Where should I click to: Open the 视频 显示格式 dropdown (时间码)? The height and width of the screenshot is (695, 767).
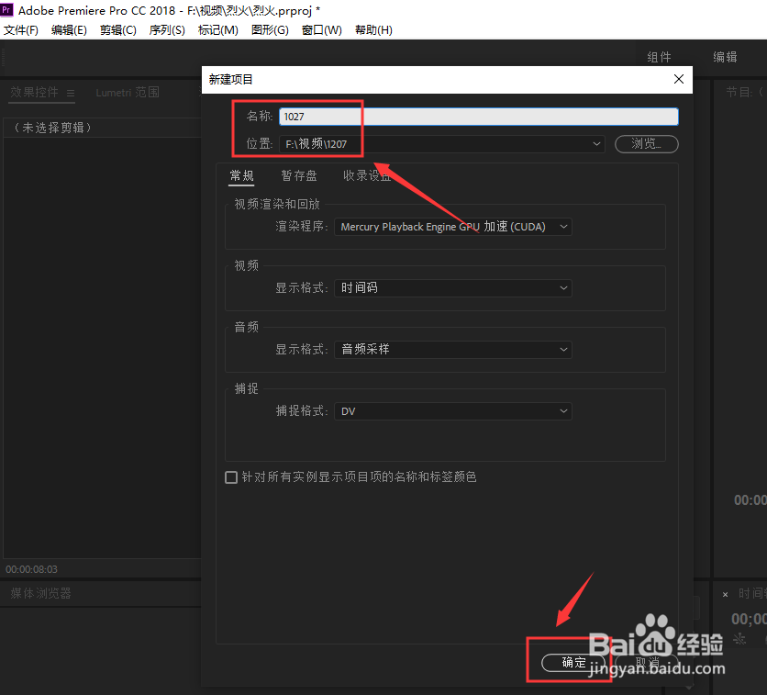point(453,287)
